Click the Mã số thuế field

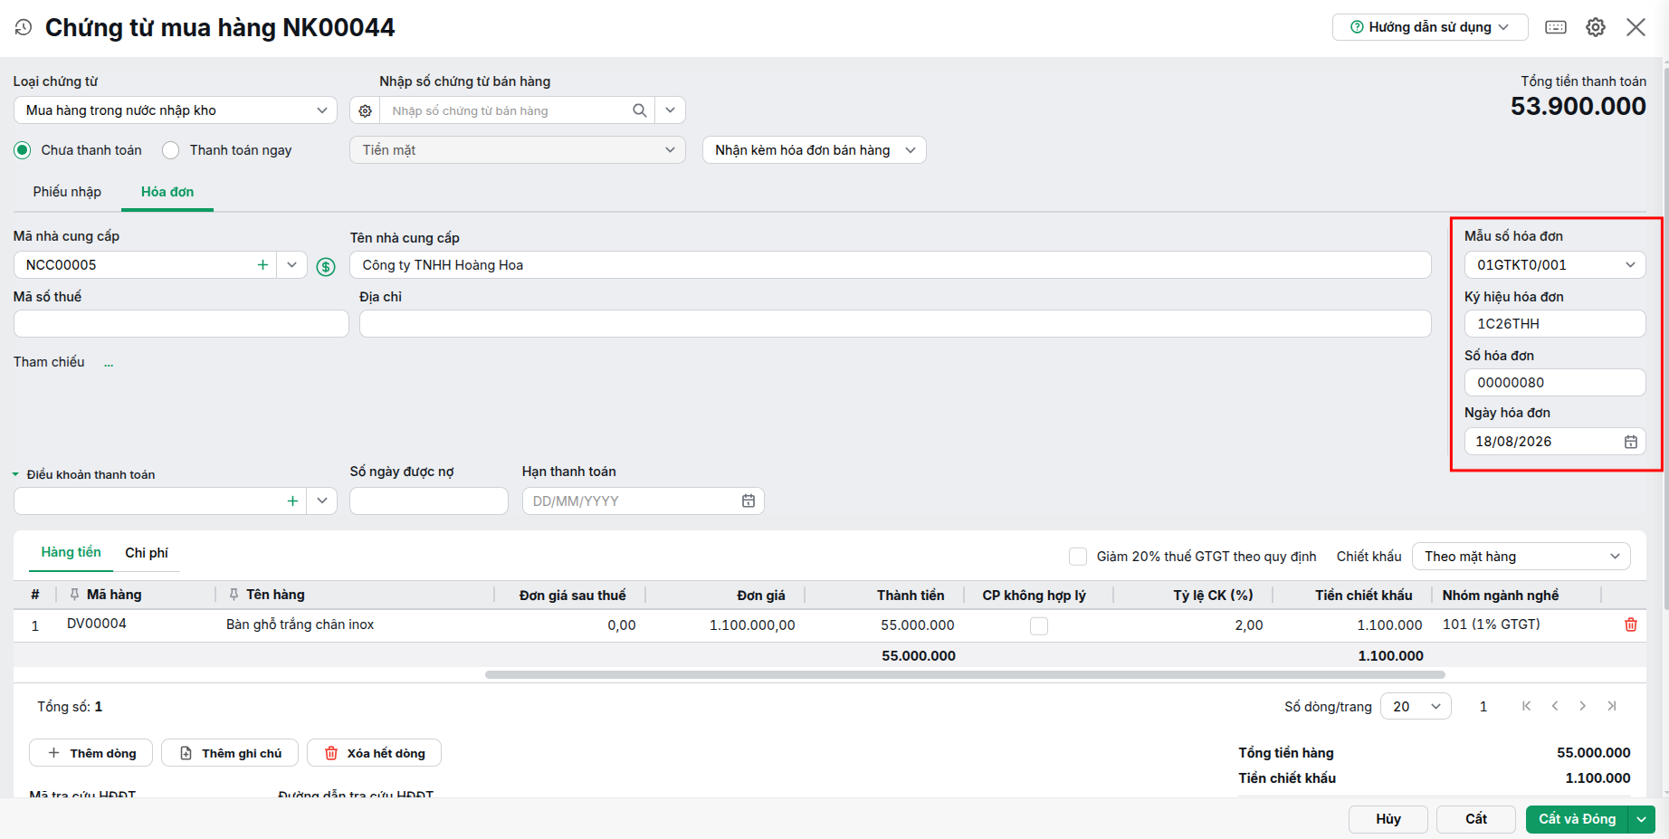pyautogui.click(x=181, y=324)
